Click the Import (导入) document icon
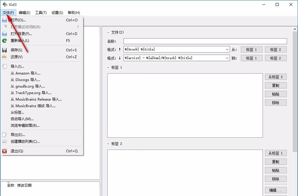 tap(4, 66)
